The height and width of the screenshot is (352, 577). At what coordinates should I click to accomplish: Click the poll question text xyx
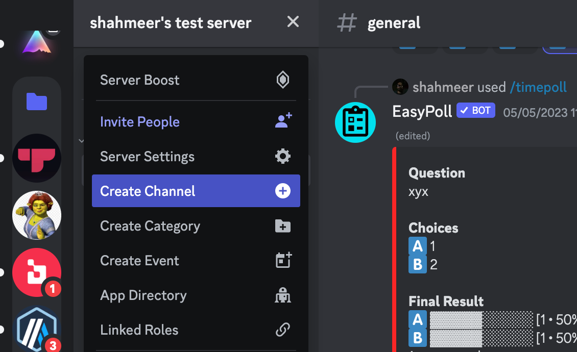[x=418, y=192]
